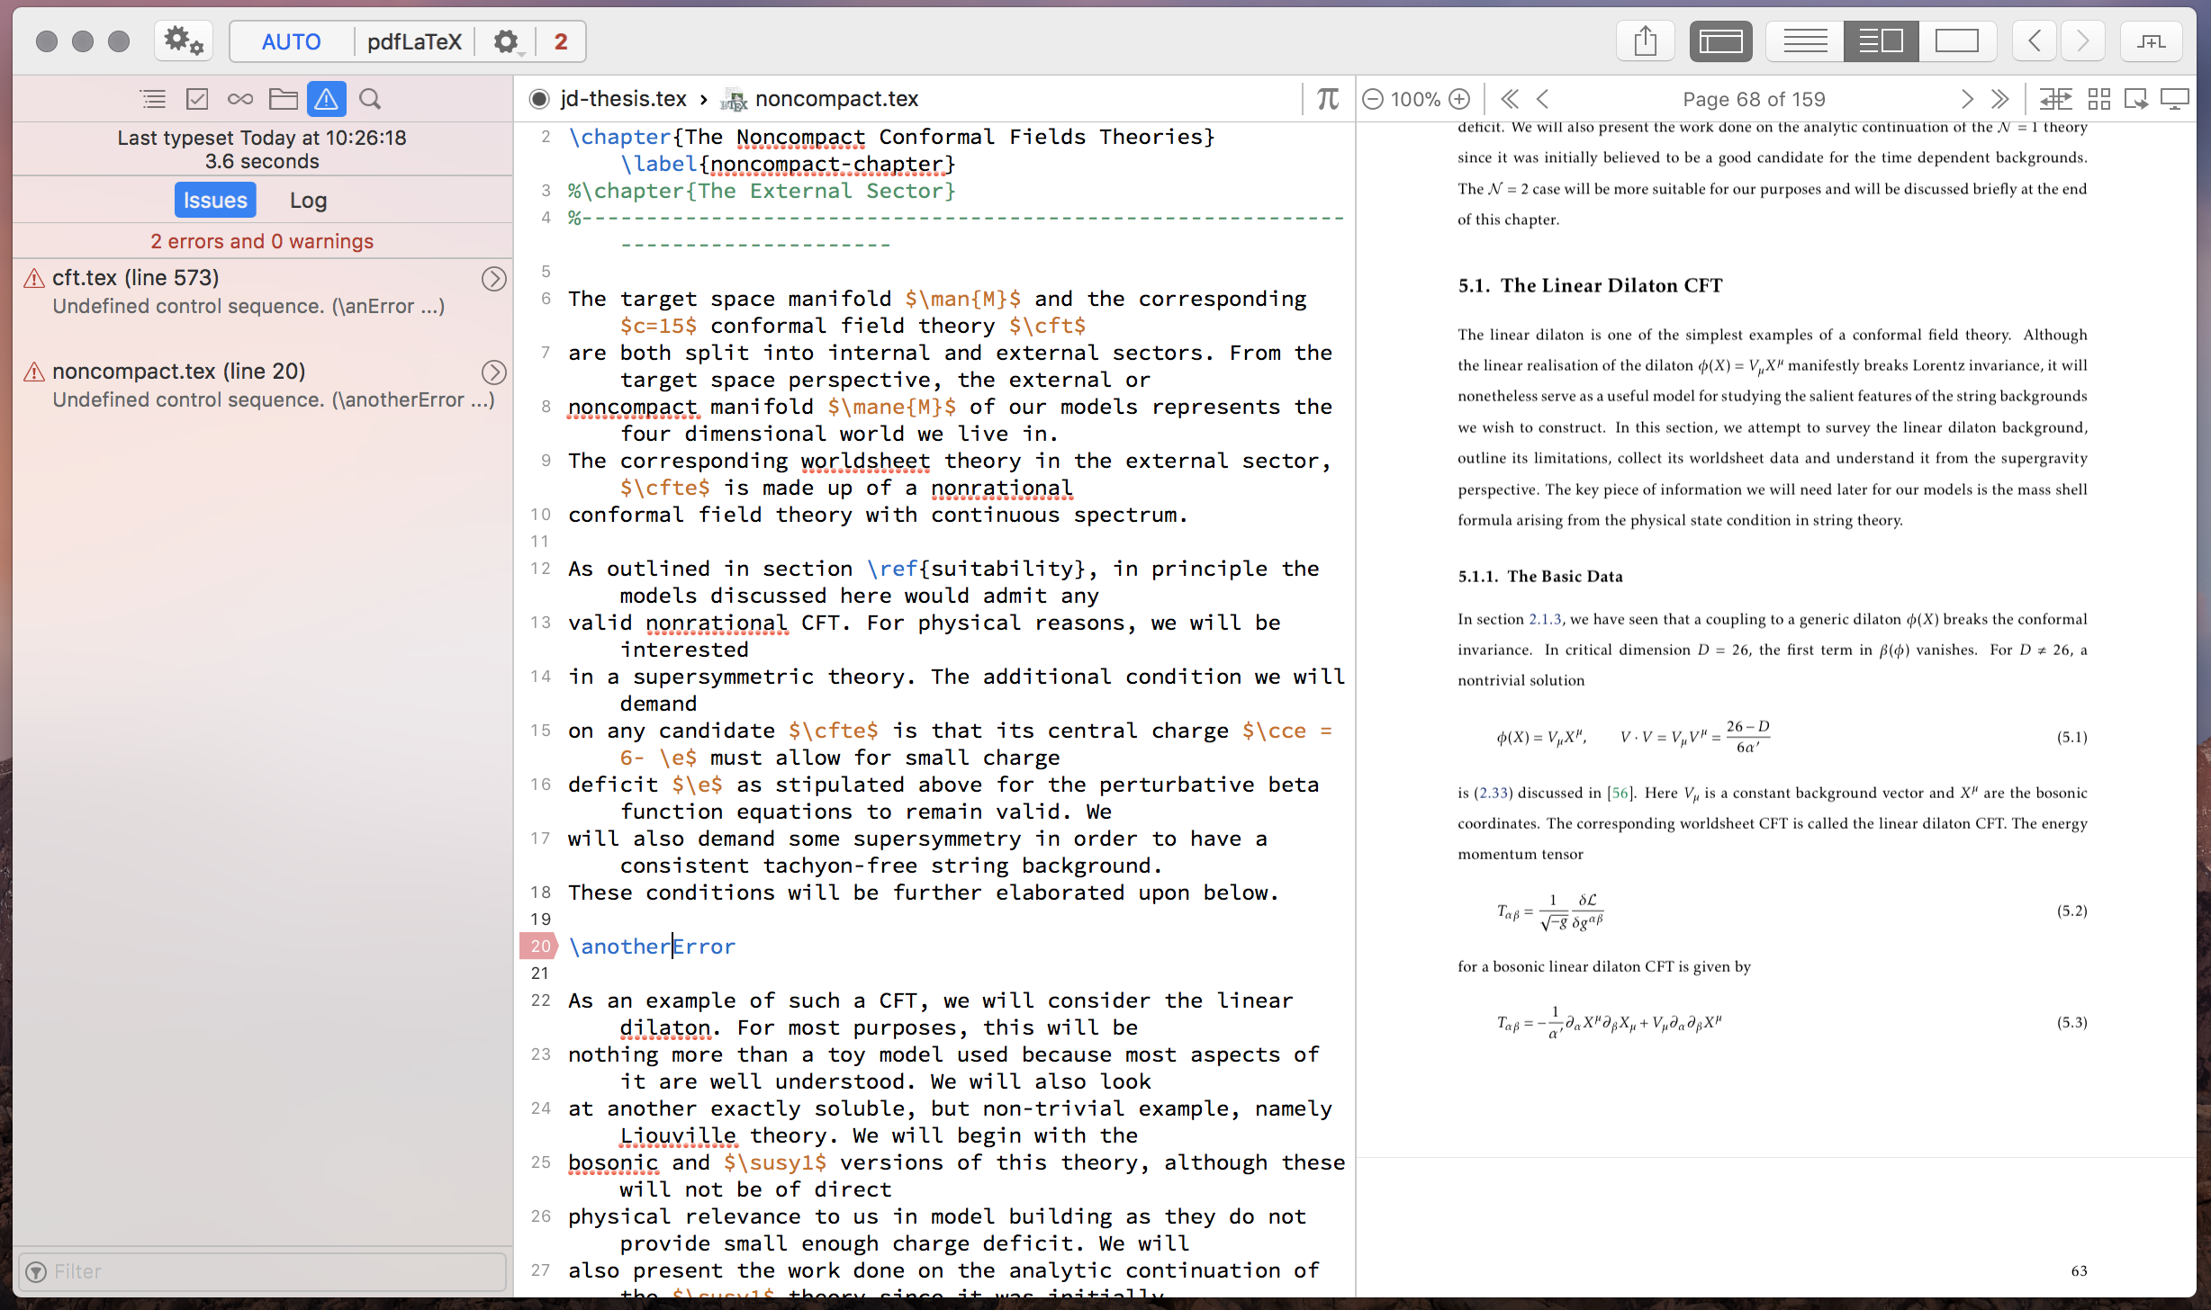Open the thumbnail grid view icon
The width and height of the screenshot is (2211, 1310).
coord(2098,99)
